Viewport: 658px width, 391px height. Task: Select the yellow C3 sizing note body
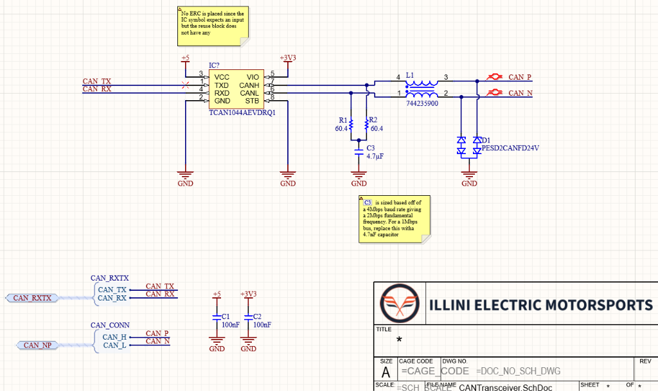click(x=395, y=220)
